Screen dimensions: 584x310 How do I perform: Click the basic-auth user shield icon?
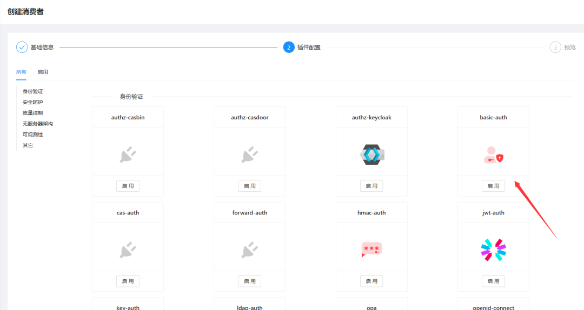point(494,155)
